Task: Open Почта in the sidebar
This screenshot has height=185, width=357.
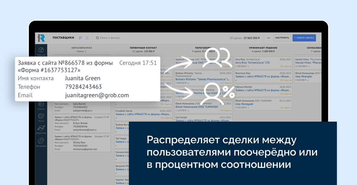Action: 41,118
